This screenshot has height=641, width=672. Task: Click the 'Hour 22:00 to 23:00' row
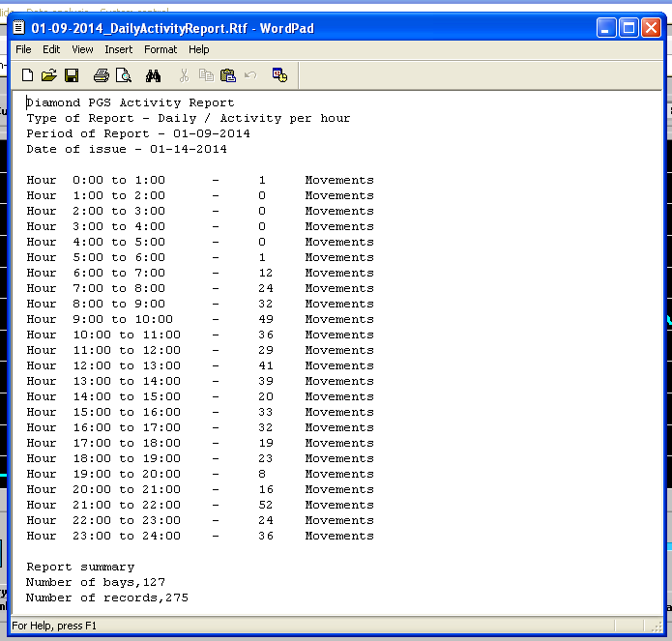pos(200,520)
